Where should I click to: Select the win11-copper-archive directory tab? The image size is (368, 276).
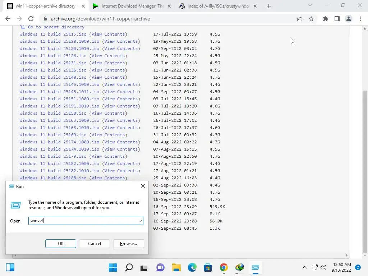(x=46, y=6)
